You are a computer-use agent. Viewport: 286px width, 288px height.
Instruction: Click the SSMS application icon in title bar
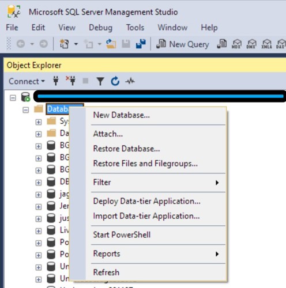point(14,12)
